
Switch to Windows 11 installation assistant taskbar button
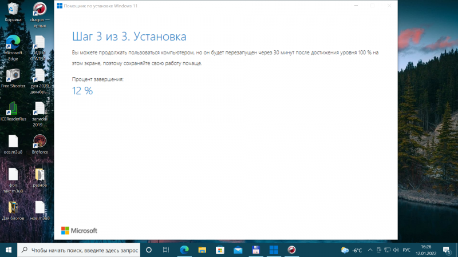pyautogui.click(x=274, y=250)
